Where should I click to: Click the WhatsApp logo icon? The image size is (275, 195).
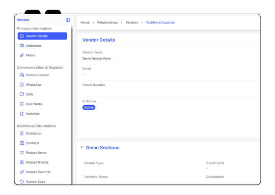(22, 85)
